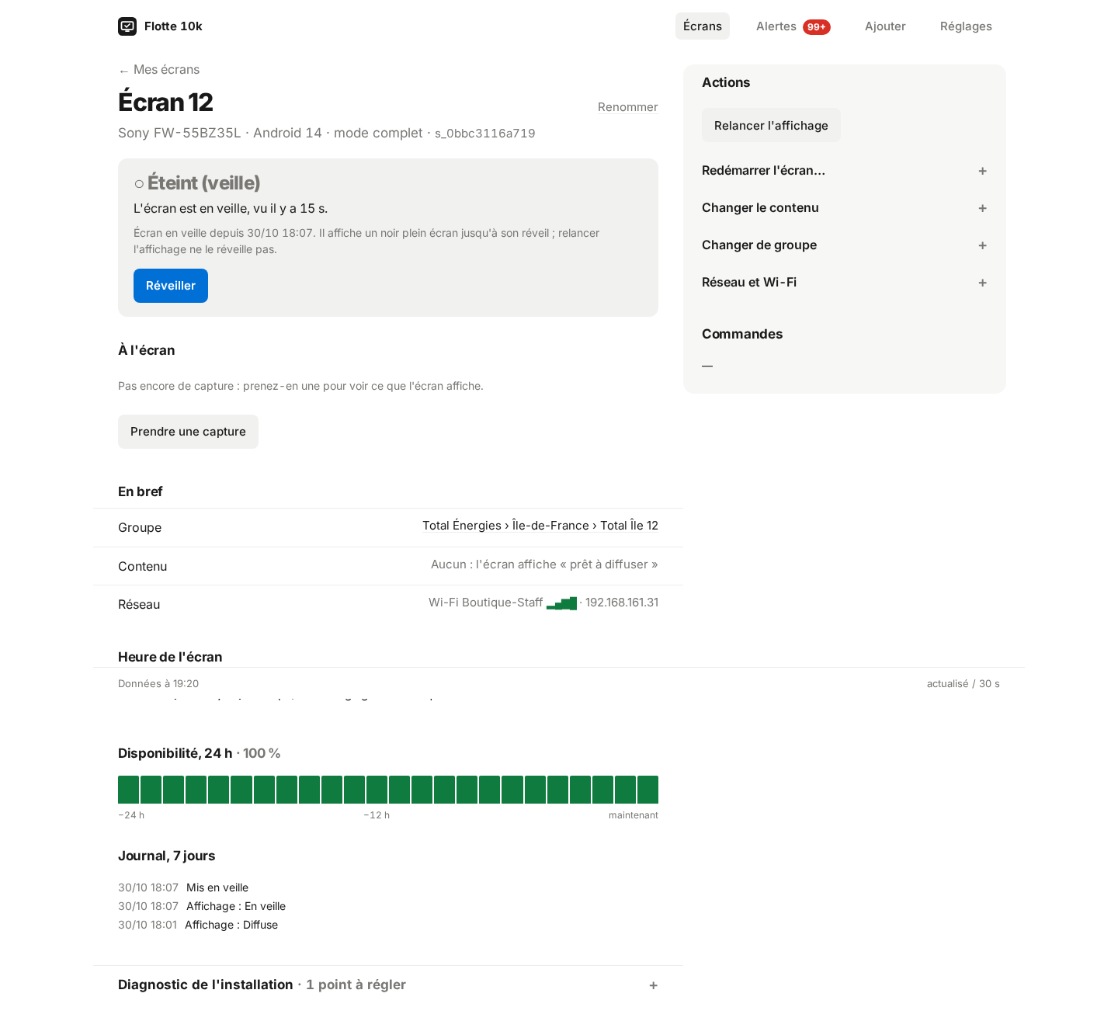
Task: Click the Écran 12 title
Action: (x=165, y=102)
